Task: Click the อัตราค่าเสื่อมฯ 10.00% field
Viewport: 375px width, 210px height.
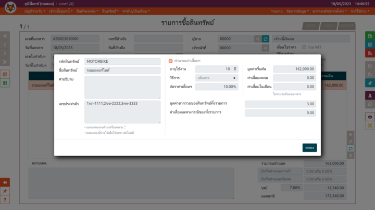Action: pyautogui.click(x=217, y=87)
